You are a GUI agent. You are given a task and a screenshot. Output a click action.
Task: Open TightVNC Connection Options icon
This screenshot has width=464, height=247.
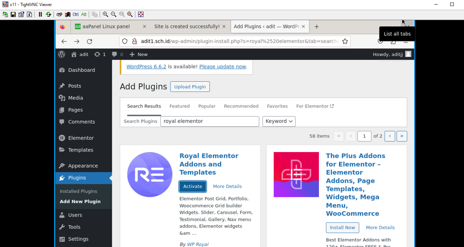[21, 14]
